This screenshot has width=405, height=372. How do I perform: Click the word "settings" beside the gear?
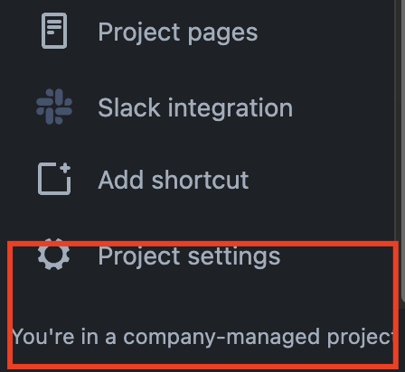(234, 256)
